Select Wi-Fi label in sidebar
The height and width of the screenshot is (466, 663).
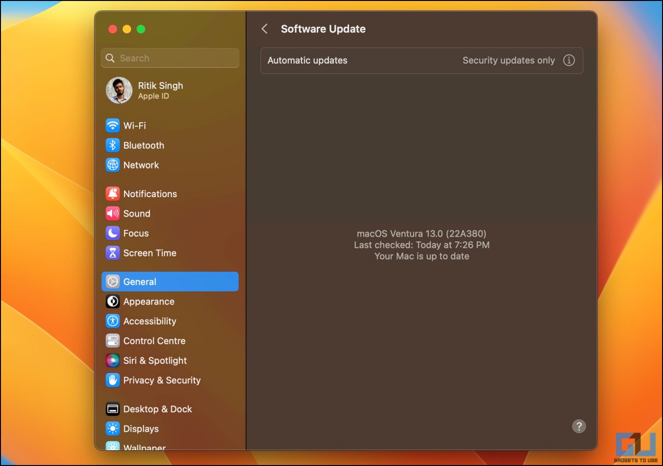coord(134,125)
